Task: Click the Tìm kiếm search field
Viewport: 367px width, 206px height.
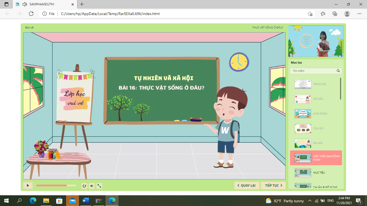Action: (x=313, y=71)
